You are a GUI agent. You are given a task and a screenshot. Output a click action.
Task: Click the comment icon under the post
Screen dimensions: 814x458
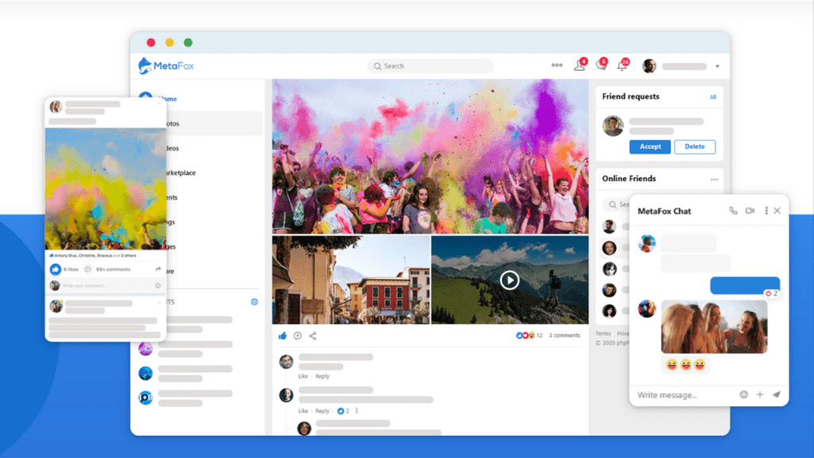pyautogui.click(x=297, y=336)
